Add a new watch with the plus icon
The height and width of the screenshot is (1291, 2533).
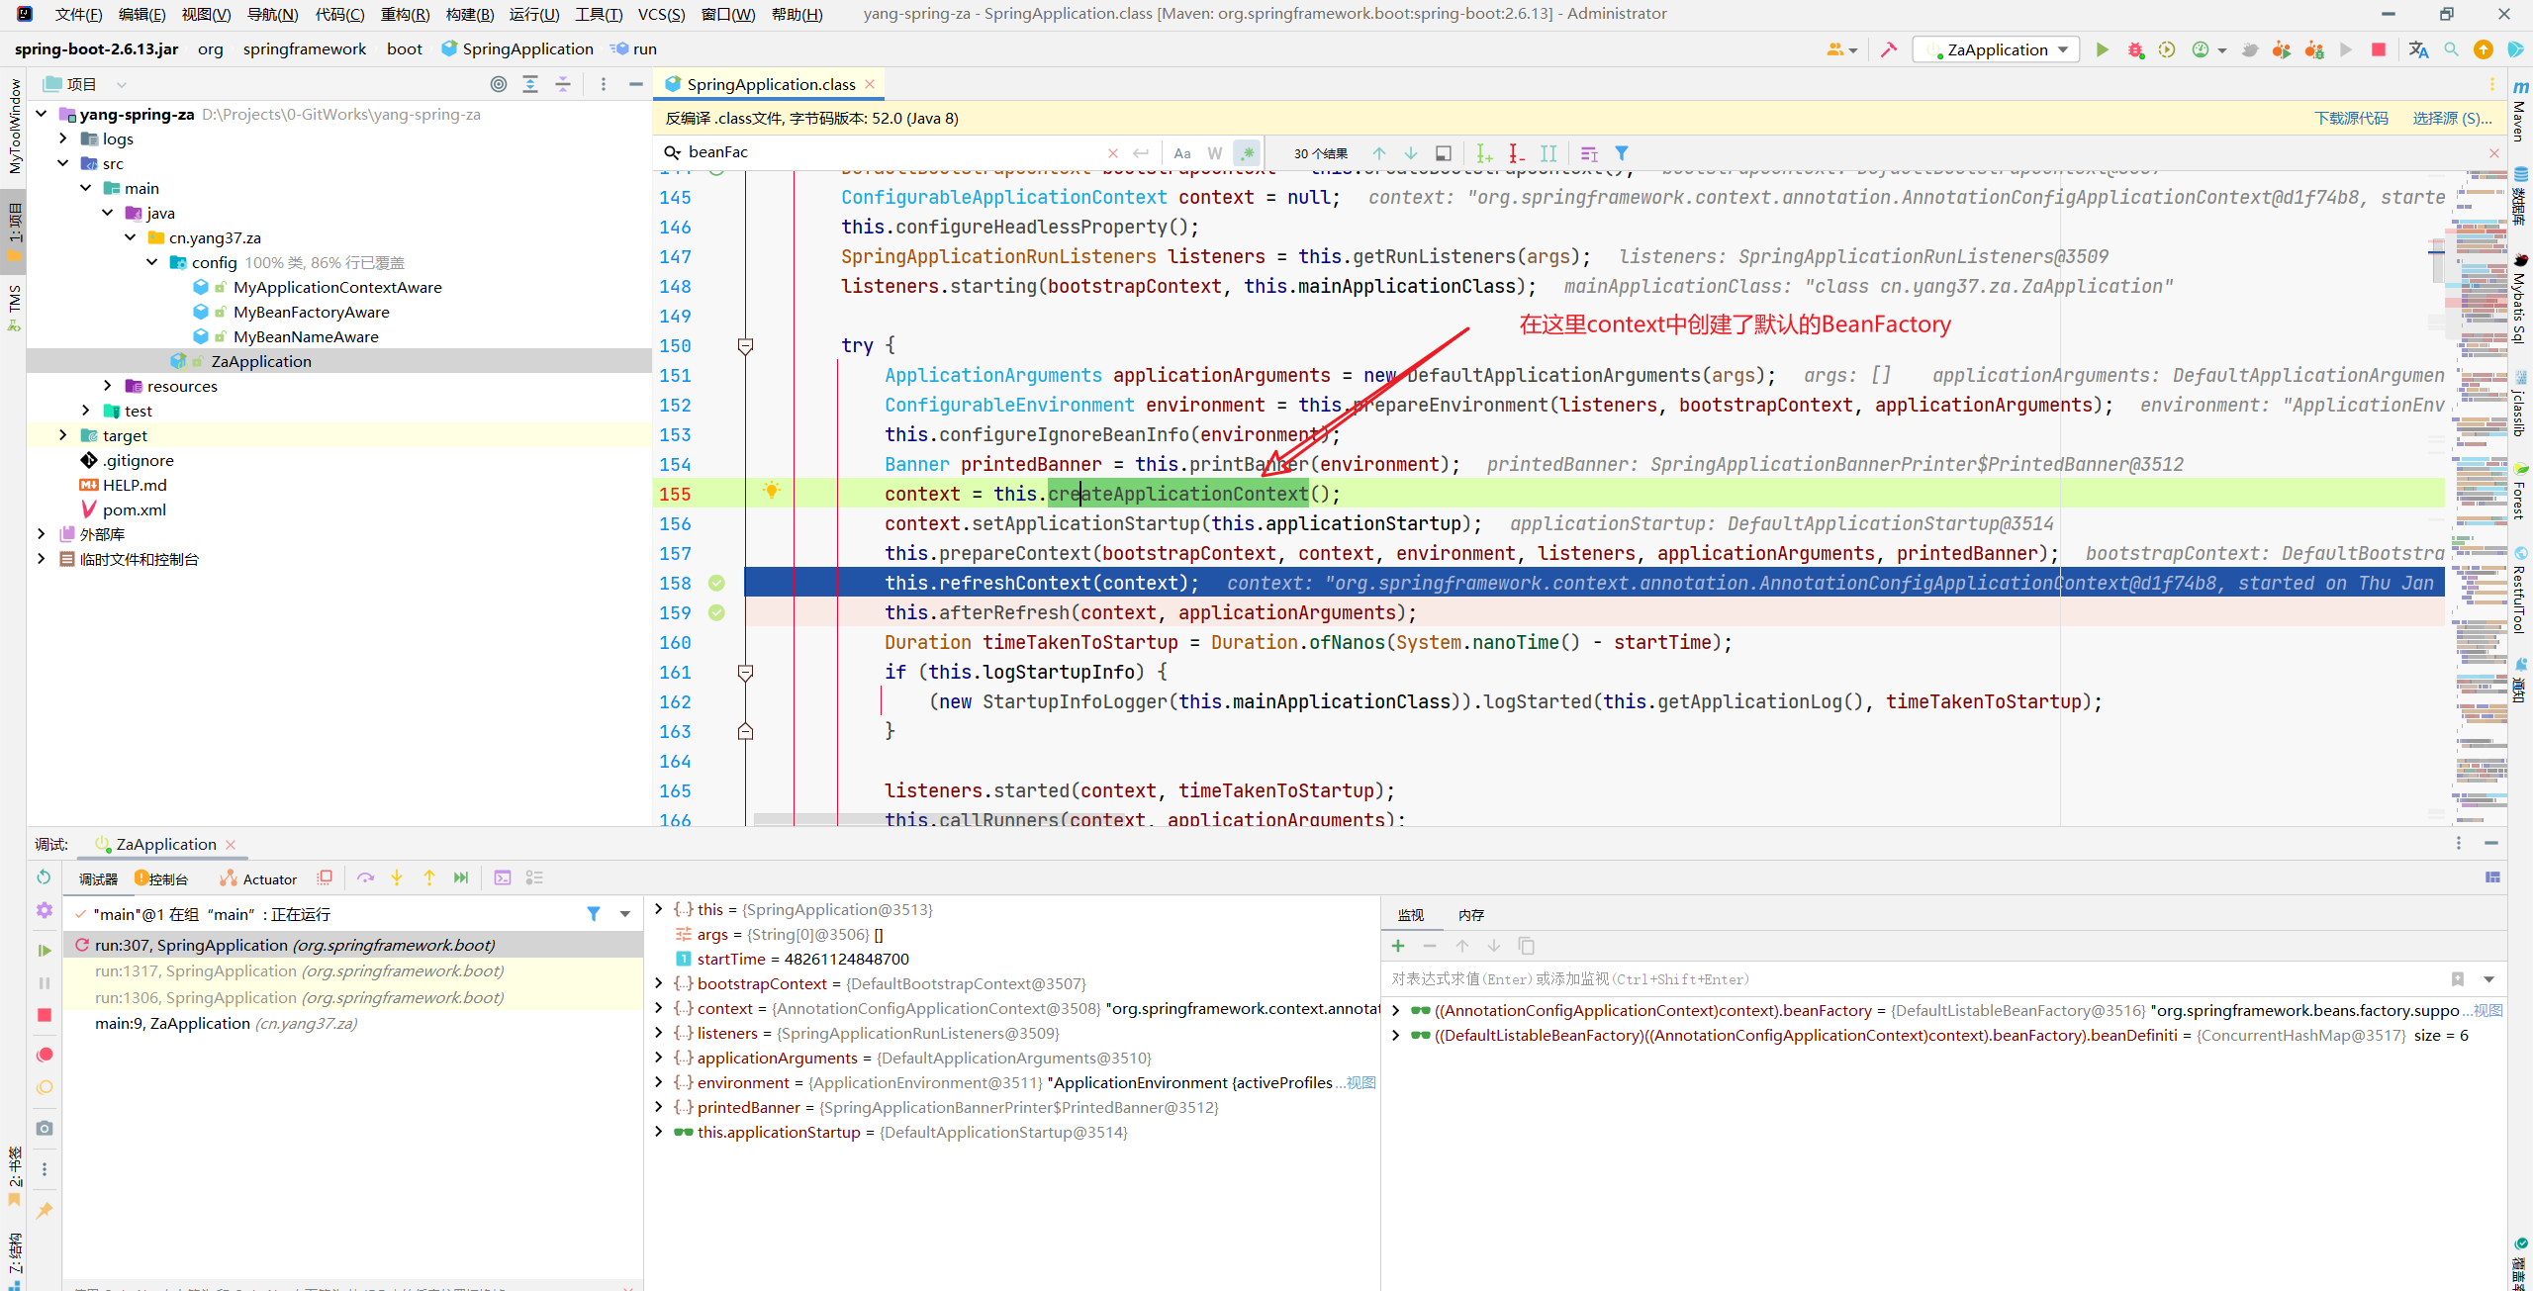pyautogui.click(x=1398, y=946)
